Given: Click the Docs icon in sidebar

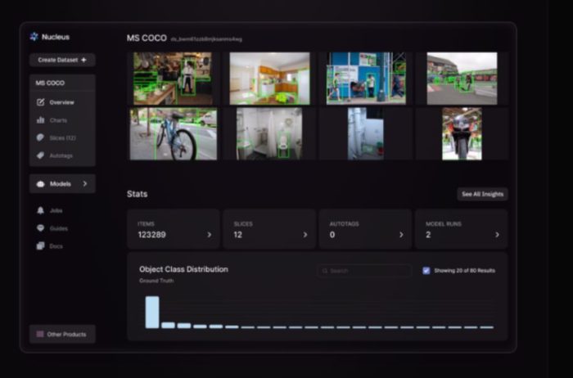Looking at the screenshot, I should (x=40, y=246).
